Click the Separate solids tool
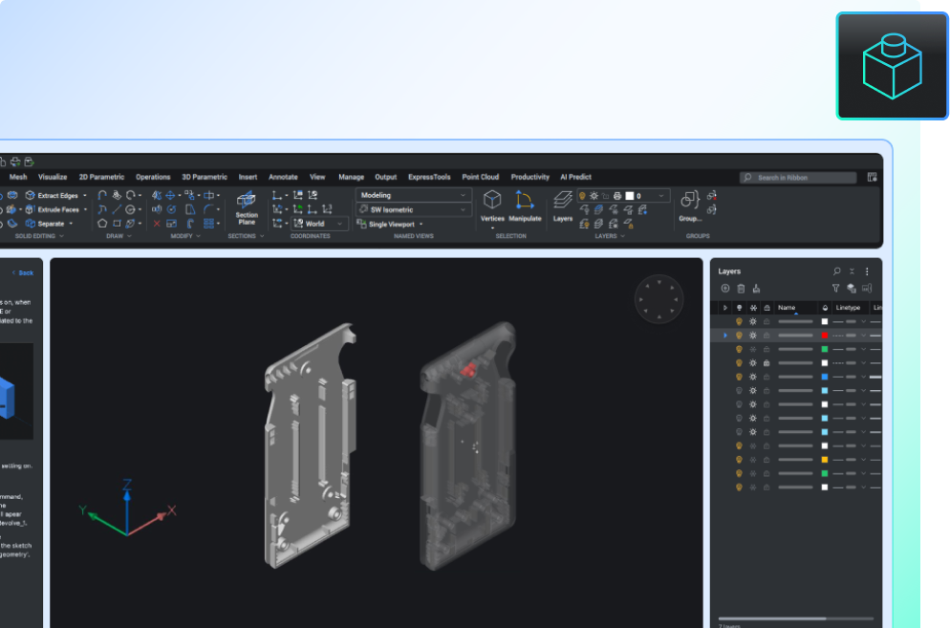The height and width of the screenshot is (628, 950). 49,223
